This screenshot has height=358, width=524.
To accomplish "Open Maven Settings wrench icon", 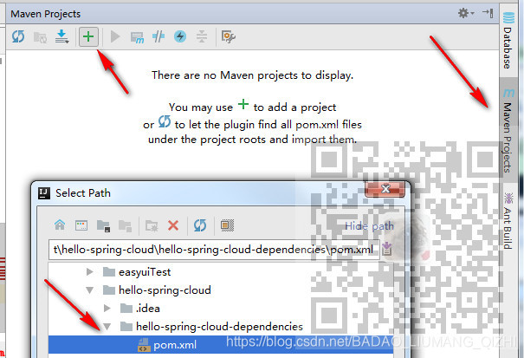I will click(229, 36).
